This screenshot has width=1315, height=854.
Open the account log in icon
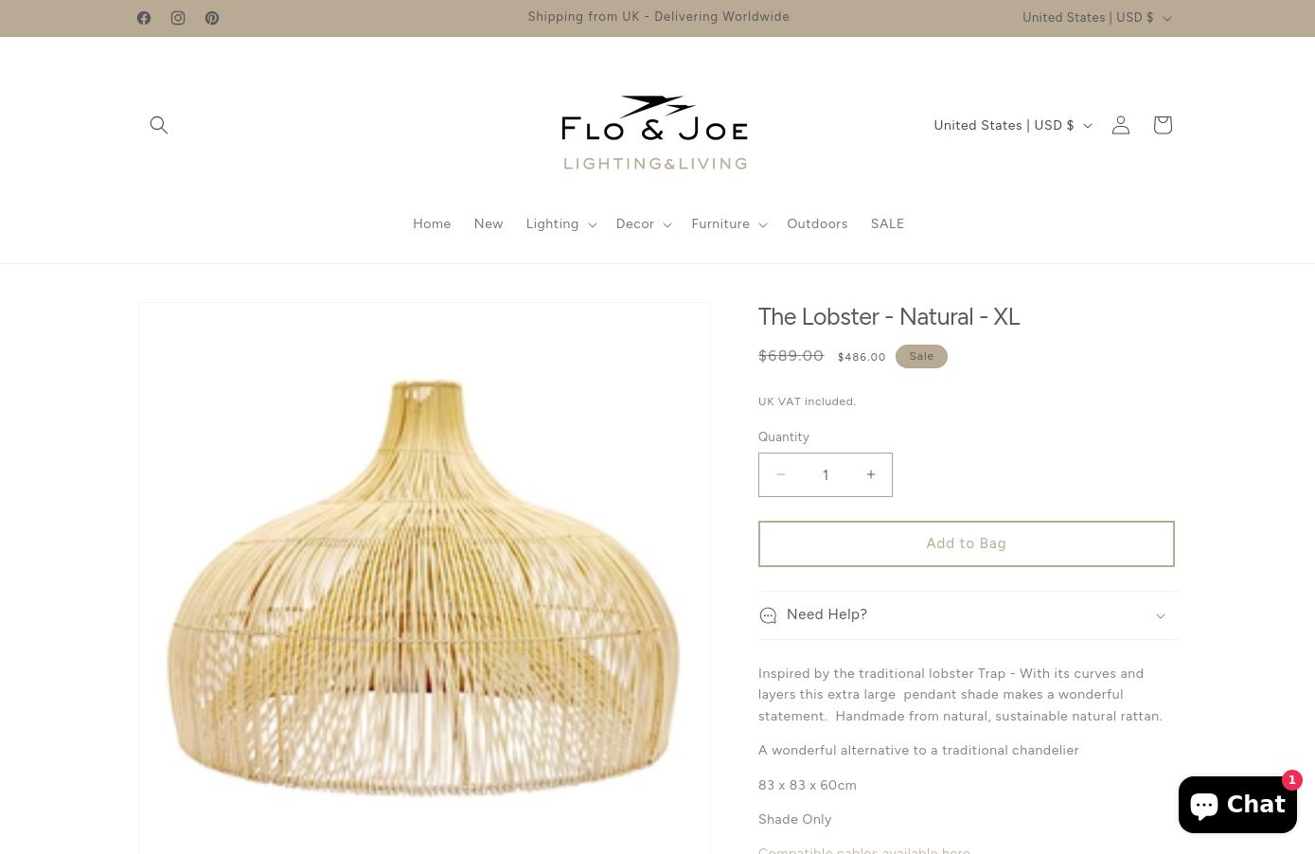(1121, 125)
